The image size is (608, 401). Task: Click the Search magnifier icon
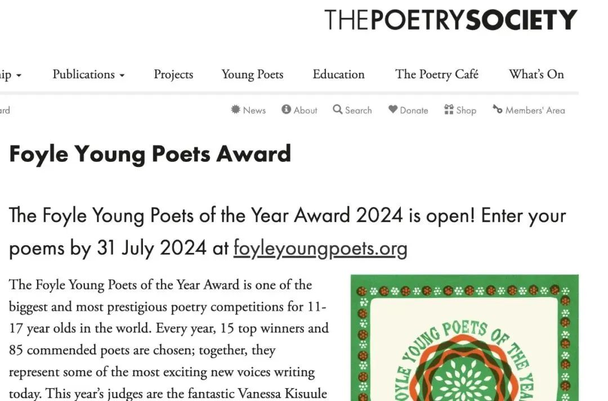(337, 110)
